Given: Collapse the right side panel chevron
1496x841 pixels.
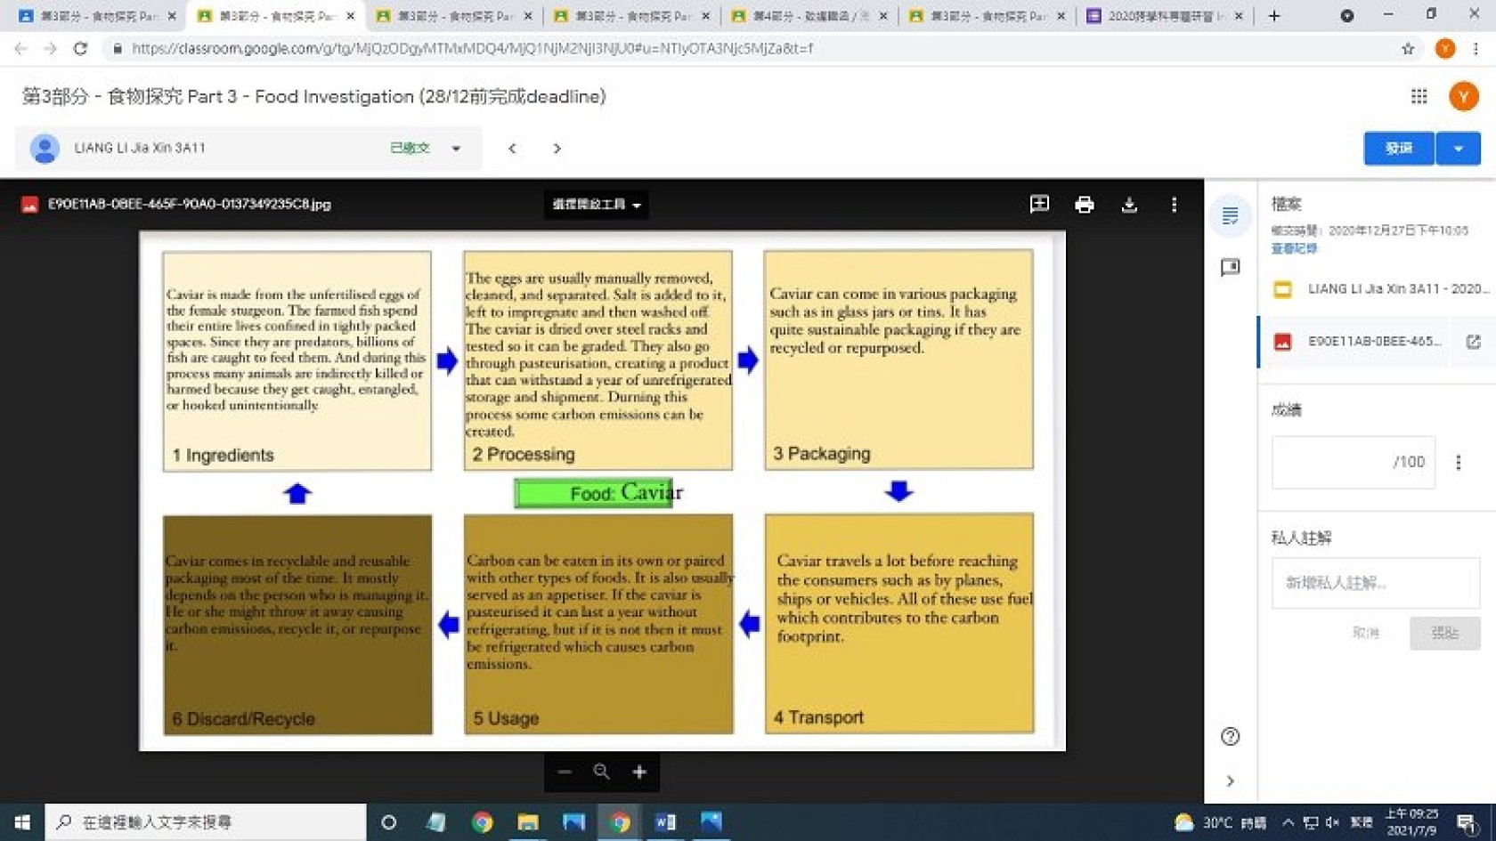Looking at the screenshot, I should pos(1230,781).
